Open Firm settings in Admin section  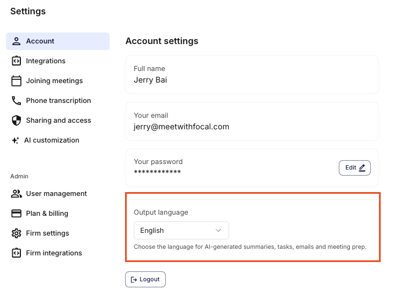(x=47, y=233)
